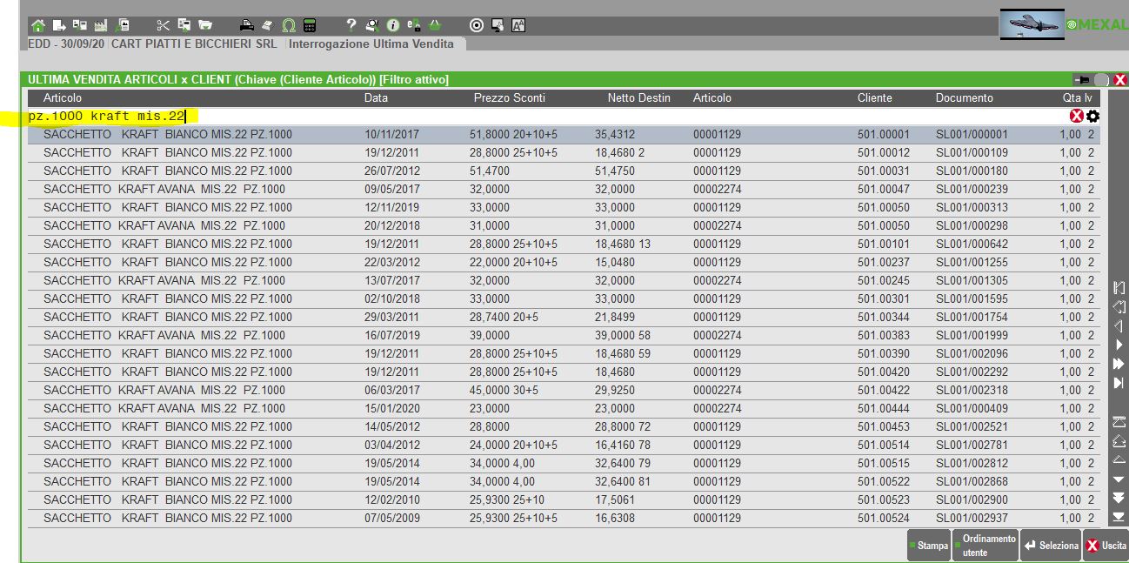
Task: Click the font size AA icon
Action: 518,25
